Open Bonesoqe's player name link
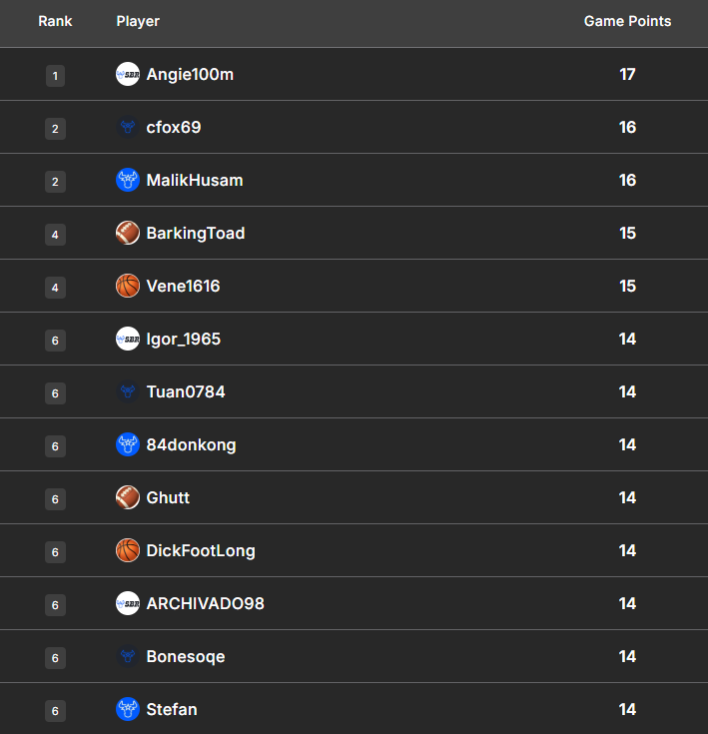 pos(186,656)
